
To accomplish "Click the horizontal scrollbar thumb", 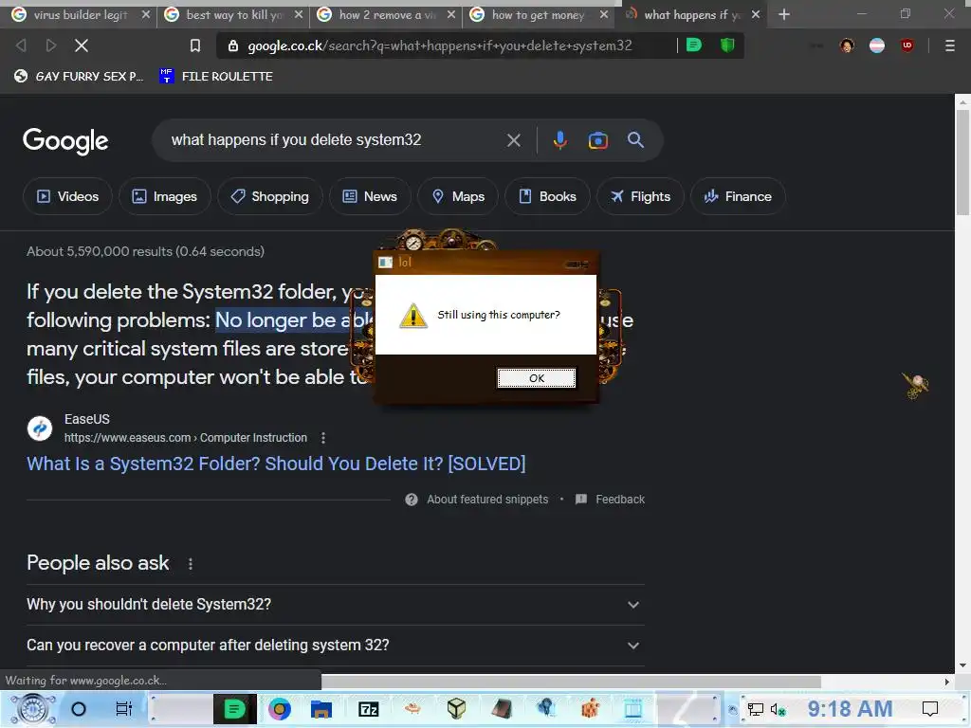I will (x=571, y=682).
